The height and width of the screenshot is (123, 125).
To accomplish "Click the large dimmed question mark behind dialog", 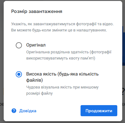I will click(123, 92).
